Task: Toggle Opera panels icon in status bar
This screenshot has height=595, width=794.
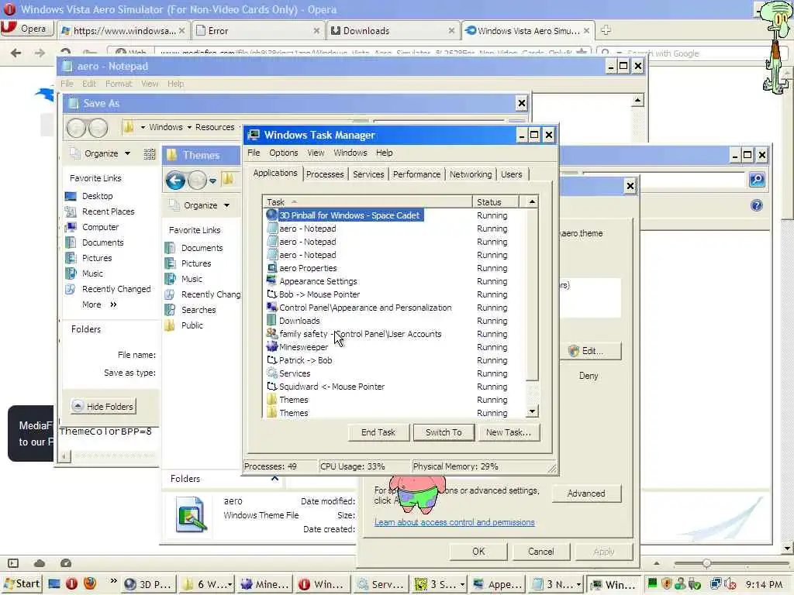Action: [13, 563]
